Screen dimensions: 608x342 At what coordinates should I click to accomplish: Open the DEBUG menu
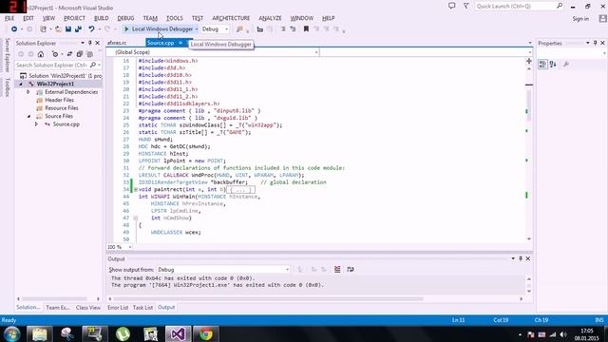pos(125,18)
